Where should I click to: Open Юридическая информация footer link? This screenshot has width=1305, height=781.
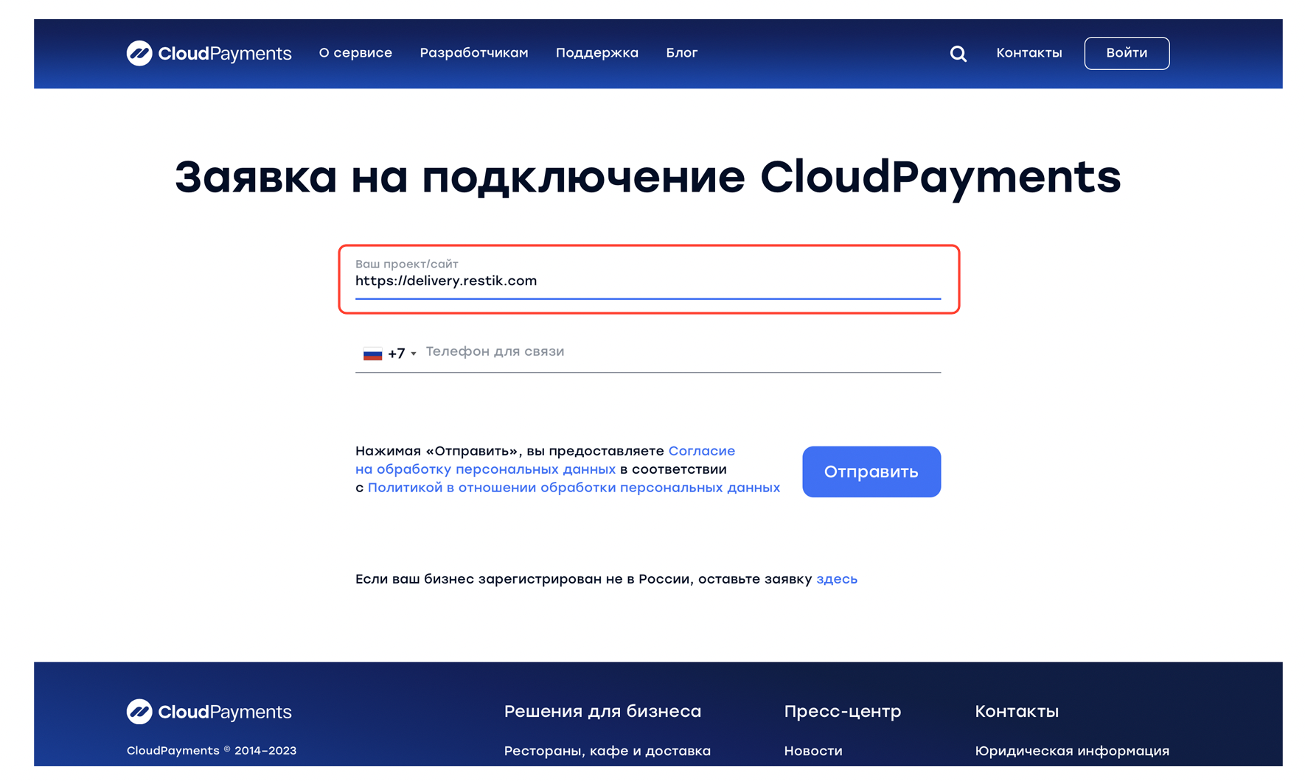[x=1072, y=751]
